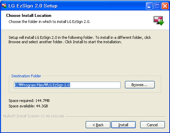Start the installation with the Install button

123,125
